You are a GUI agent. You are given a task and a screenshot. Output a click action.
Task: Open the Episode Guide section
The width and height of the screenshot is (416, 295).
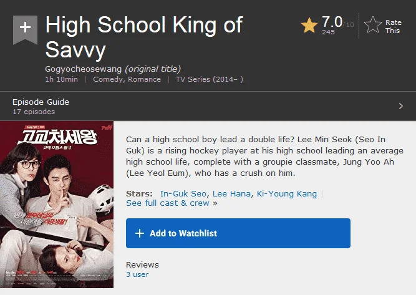click(x=208, y=106)
